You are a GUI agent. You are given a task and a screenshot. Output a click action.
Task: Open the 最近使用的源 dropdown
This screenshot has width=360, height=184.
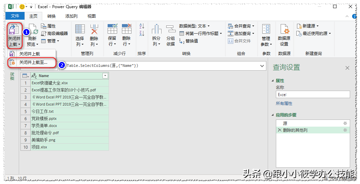click(x=314, y=33)
